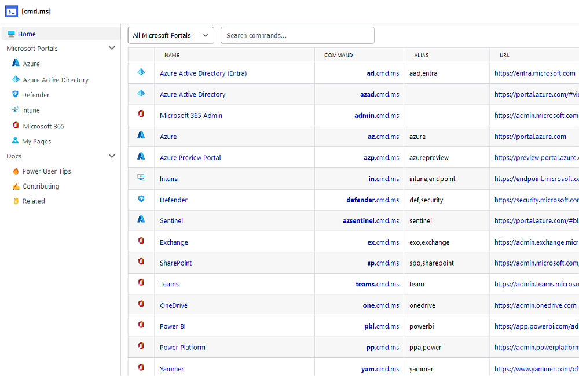579x376 pixels.
Task: Click the teams.cmd.ms command link
Action: pyautogui.click(x=378, y=284)
